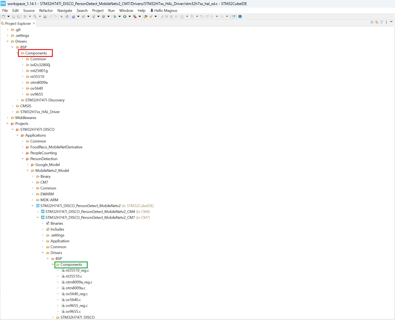Select the nt35510.c source file
Image resolution: width=395 pixels, height=320 pixels.
[x=73, y=276]
